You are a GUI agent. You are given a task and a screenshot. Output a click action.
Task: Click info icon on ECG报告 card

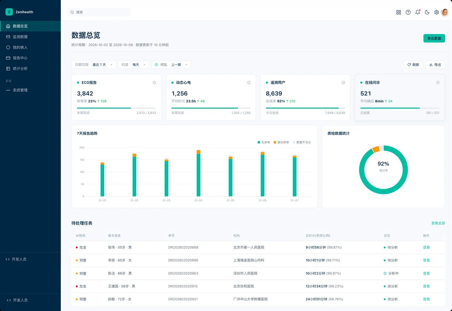coord(154,83)
